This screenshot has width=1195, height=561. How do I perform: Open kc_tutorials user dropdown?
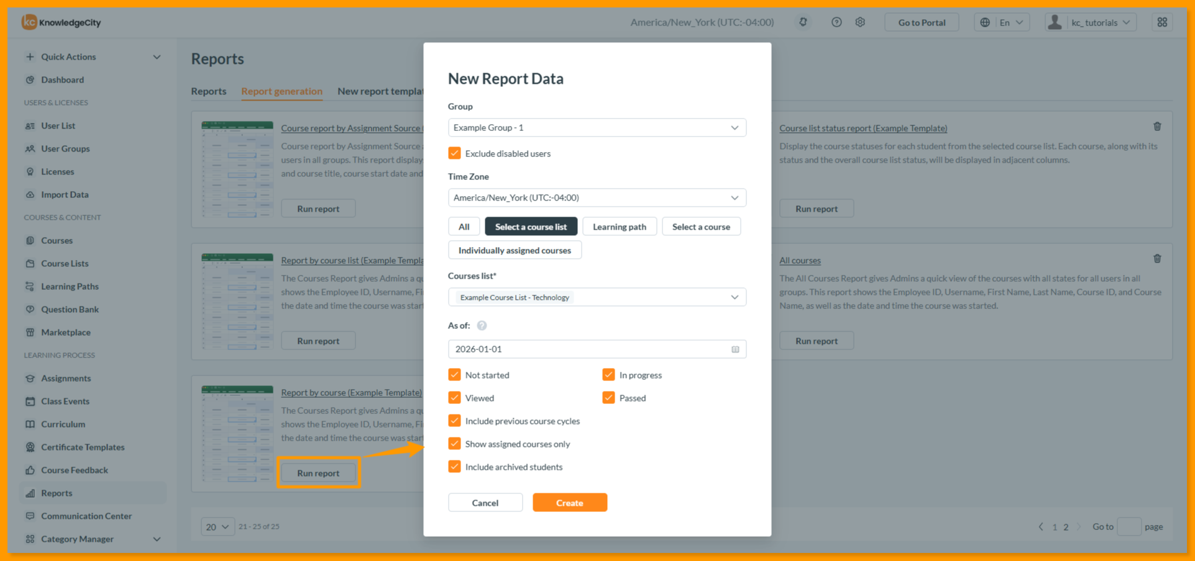coord(1091,22)
